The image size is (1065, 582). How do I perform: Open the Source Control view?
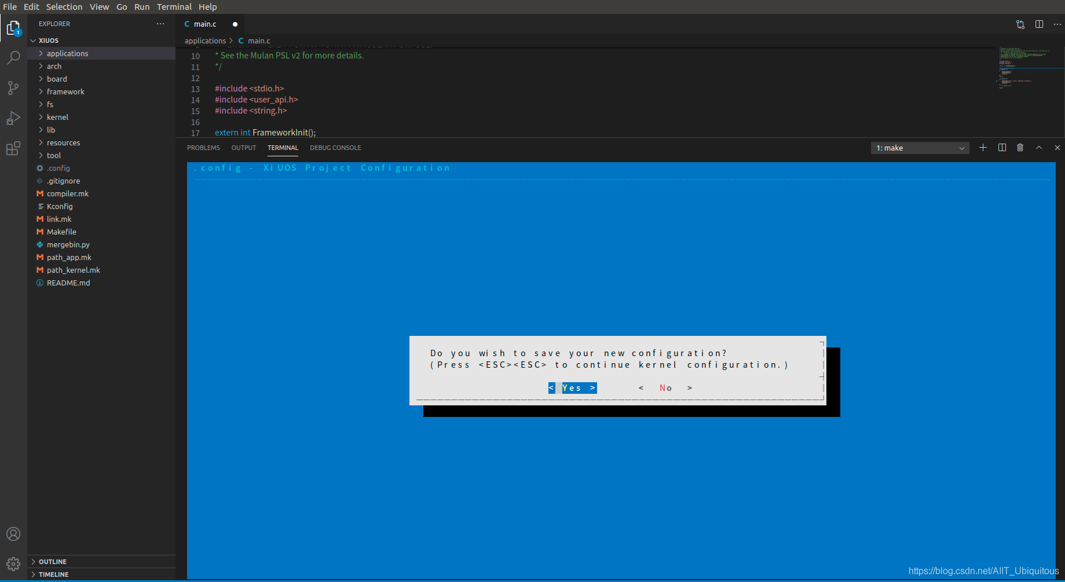[13, 87]
